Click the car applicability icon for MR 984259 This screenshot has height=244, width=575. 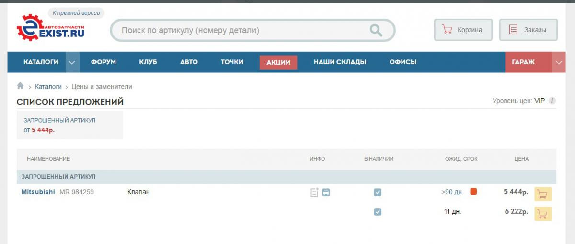[326, 192]
